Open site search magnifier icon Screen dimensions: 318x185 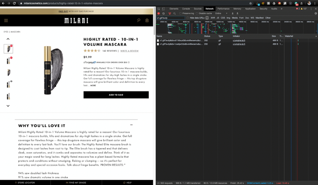click(139, 20)
